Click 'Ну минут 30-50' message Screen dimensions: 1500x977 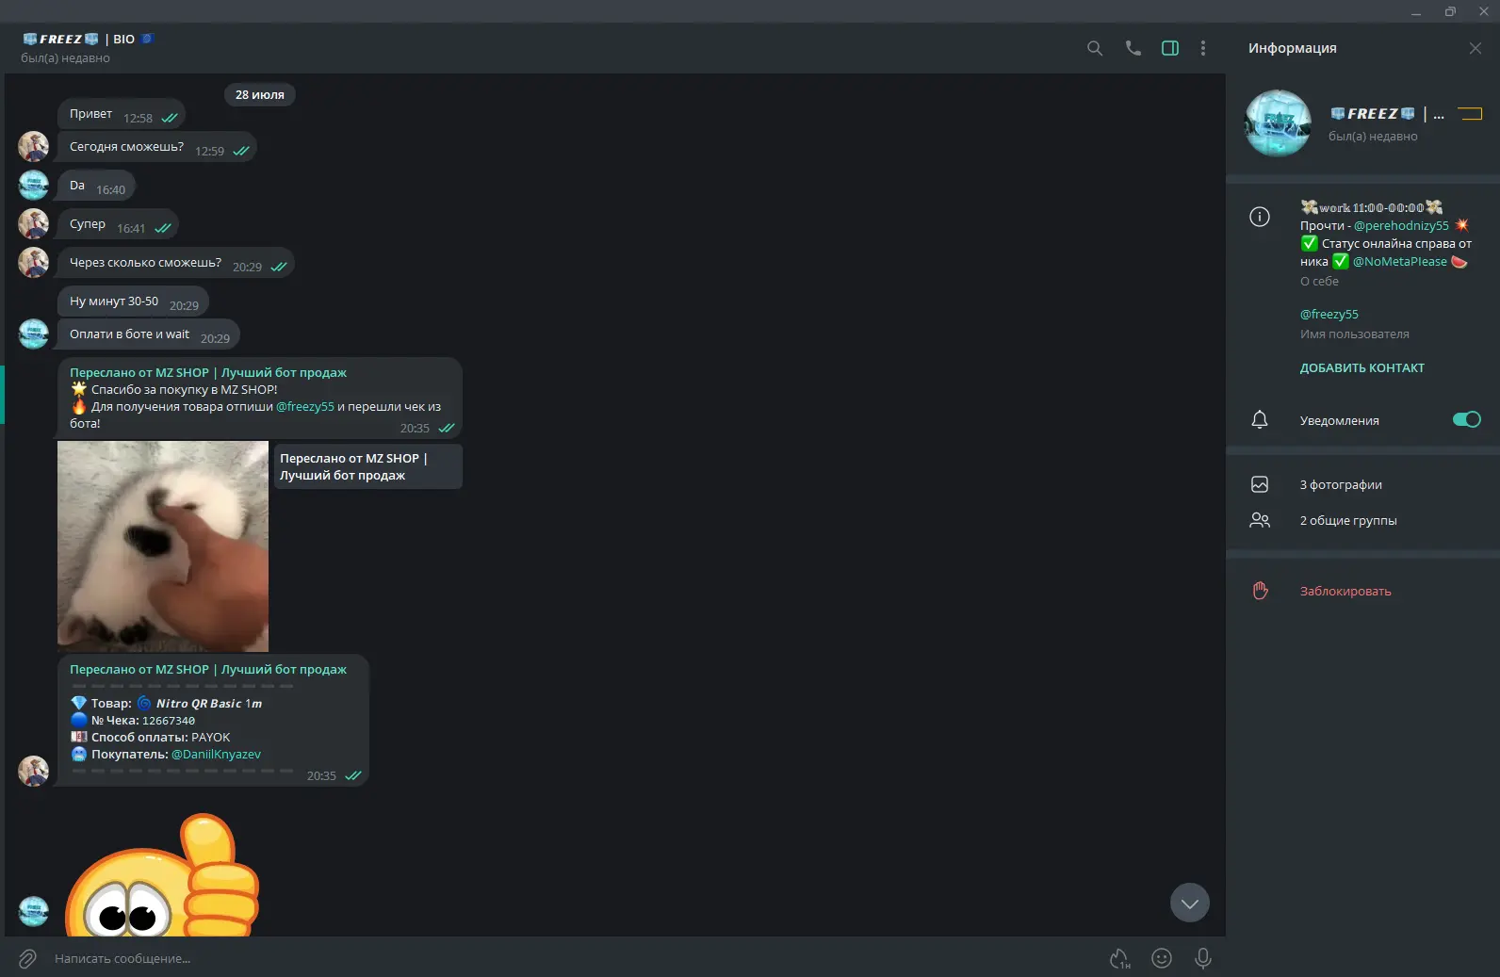click(x=133, y=301)
